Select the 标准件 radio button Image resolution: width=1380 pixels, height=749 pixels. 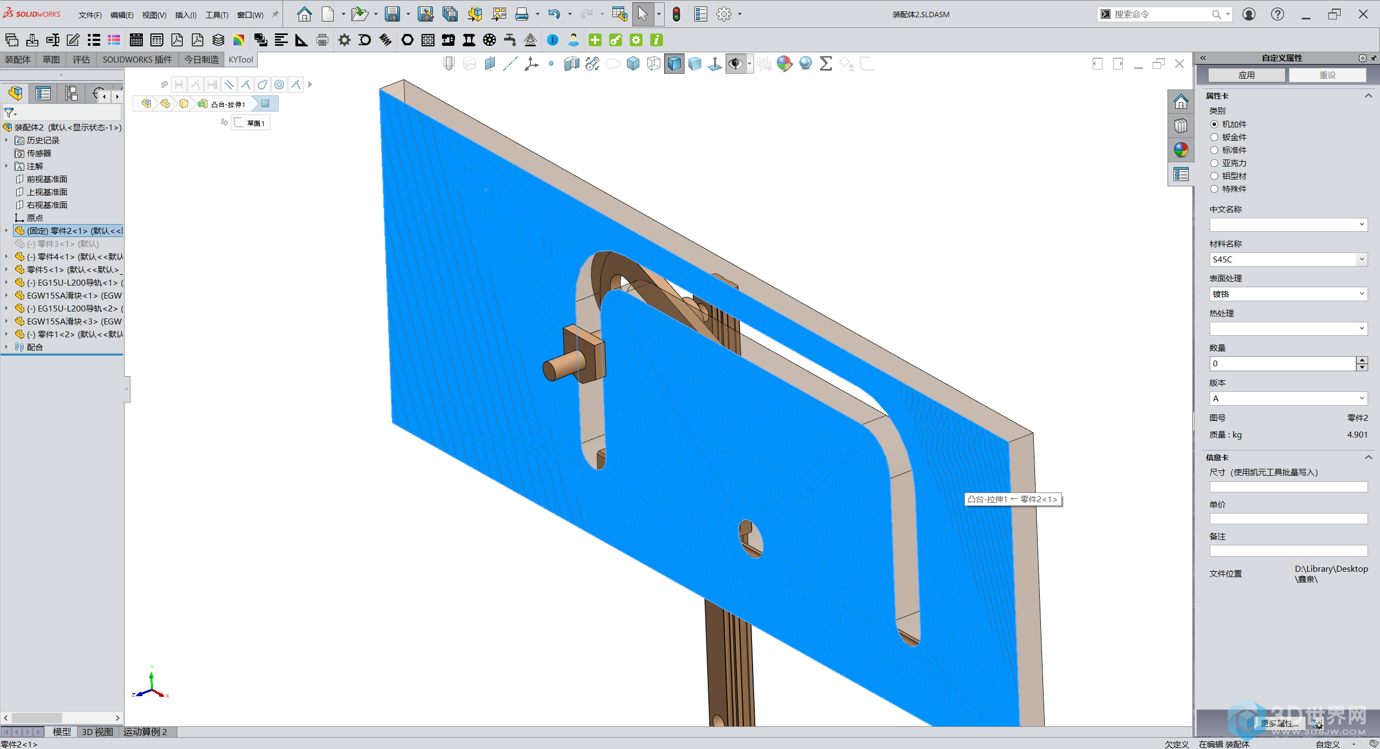pos(1215,150)
